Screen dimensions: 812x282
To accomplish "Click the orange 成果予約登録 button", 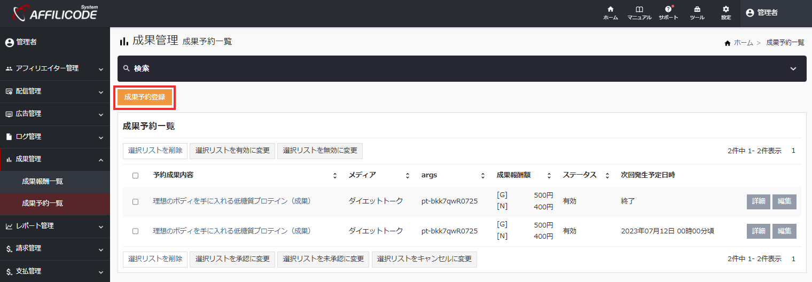I will pos(144,98).
